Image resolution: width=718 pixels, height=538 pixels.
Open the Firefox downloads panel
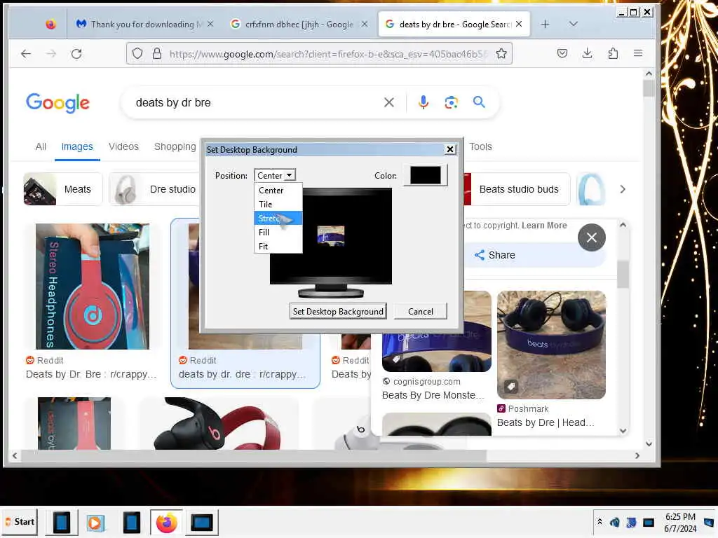[x=587, y=53]
